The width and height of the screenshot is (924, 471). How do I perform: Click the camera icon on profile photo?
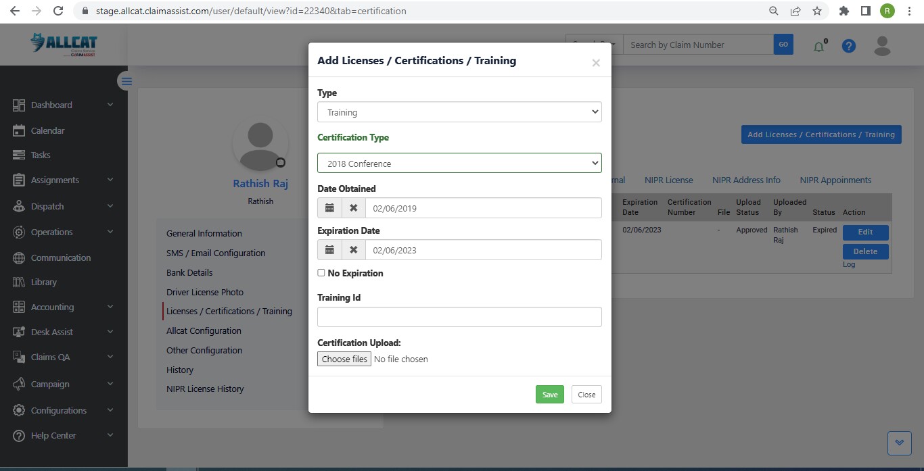tap(281, 163)
